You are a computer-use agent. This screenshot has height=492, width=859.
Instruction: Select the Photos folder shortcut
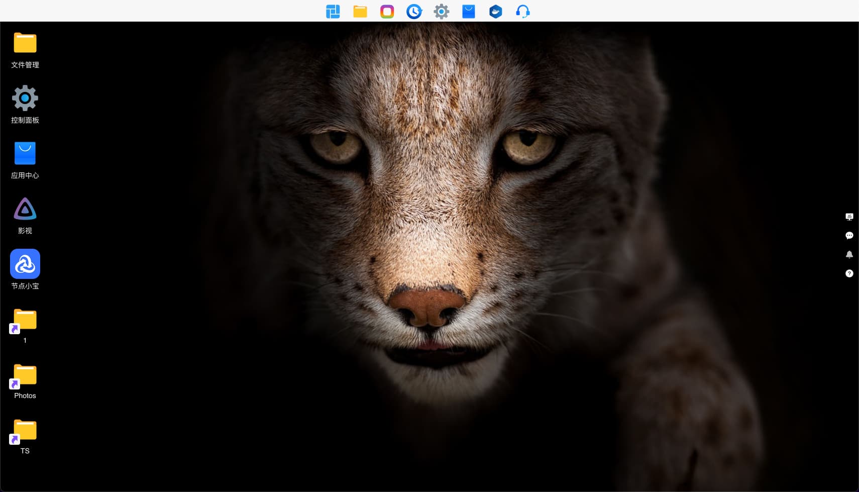click(x=25, y=381)
